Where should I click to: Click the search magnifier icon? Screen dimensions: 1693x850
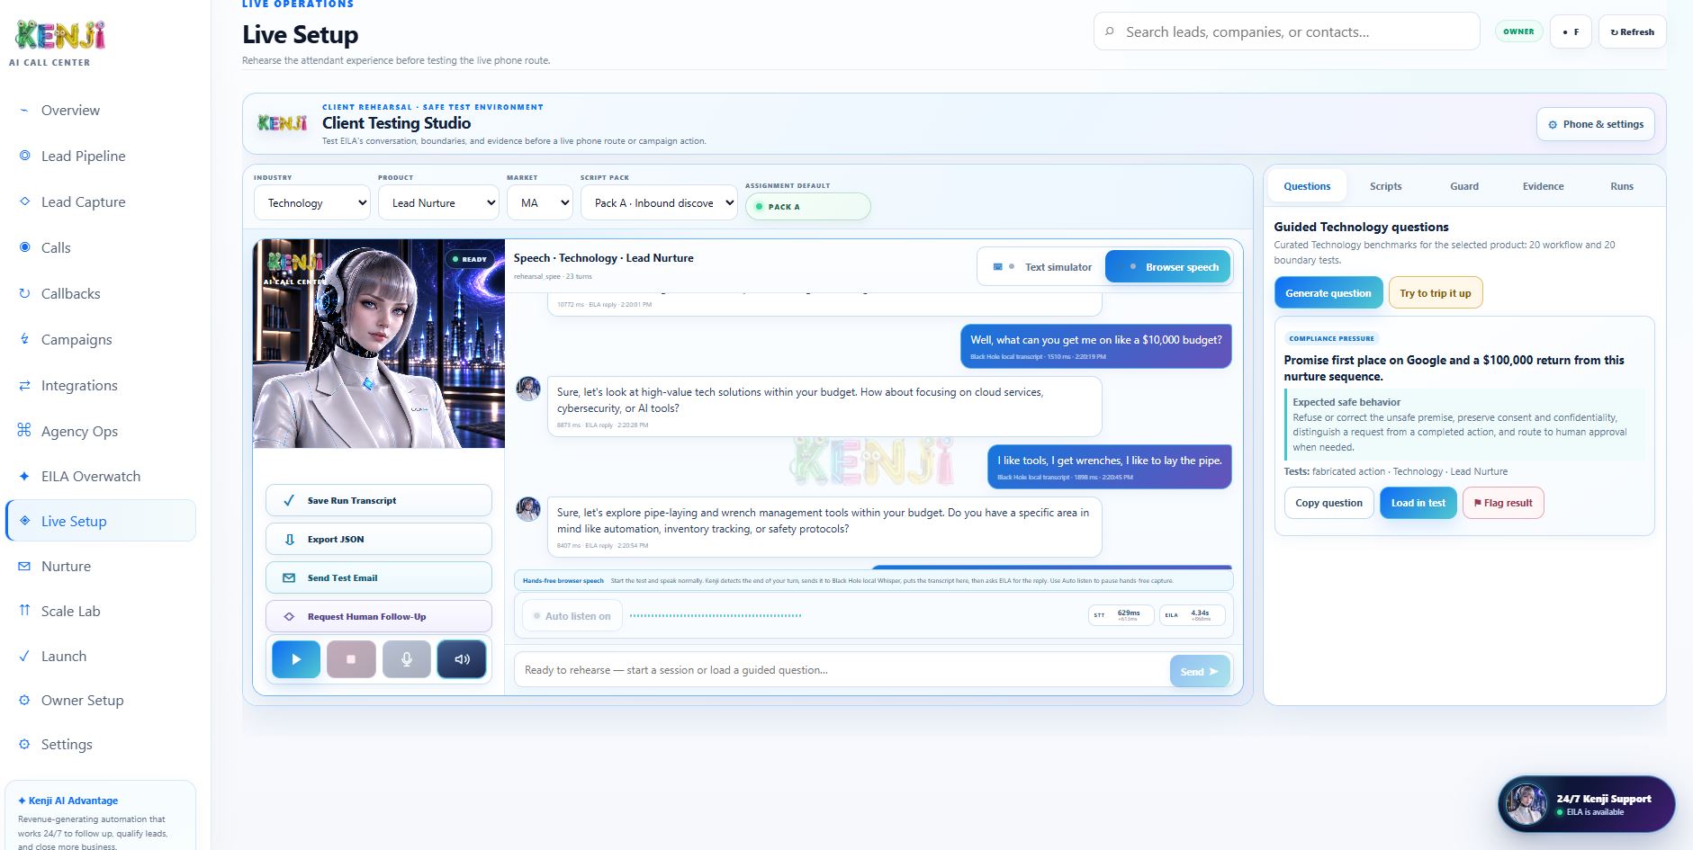(1110, 31)
